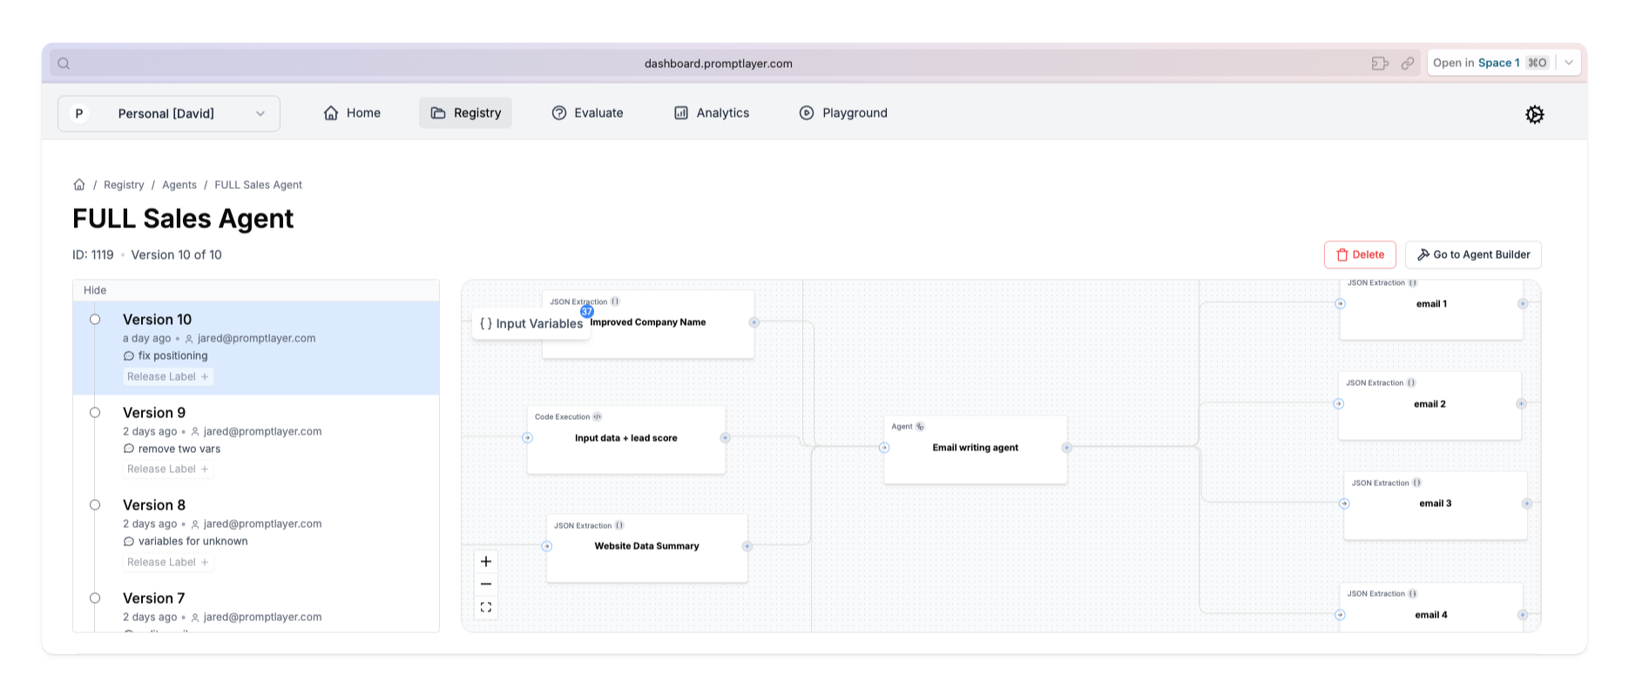Screen dimensions: 1629x696
Task: Select the Version 10 radio circle
Action: pos(95,320)
